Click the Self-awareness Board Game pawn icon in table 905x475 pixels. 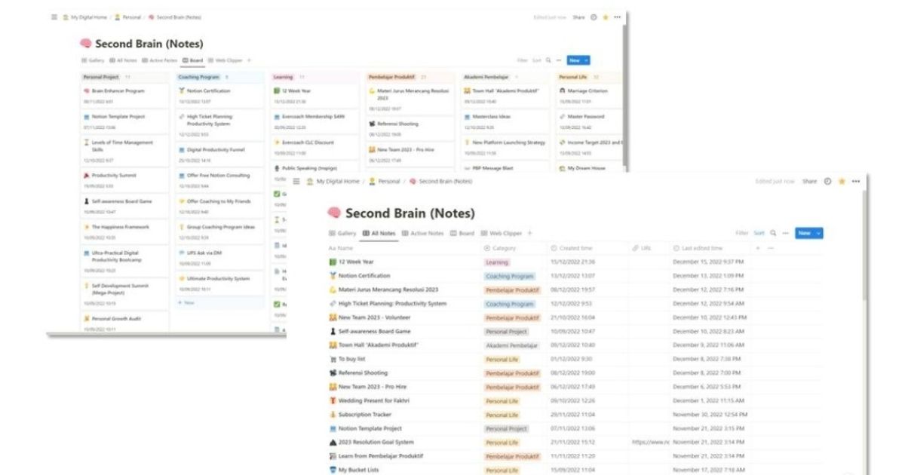tap(333, 331)
